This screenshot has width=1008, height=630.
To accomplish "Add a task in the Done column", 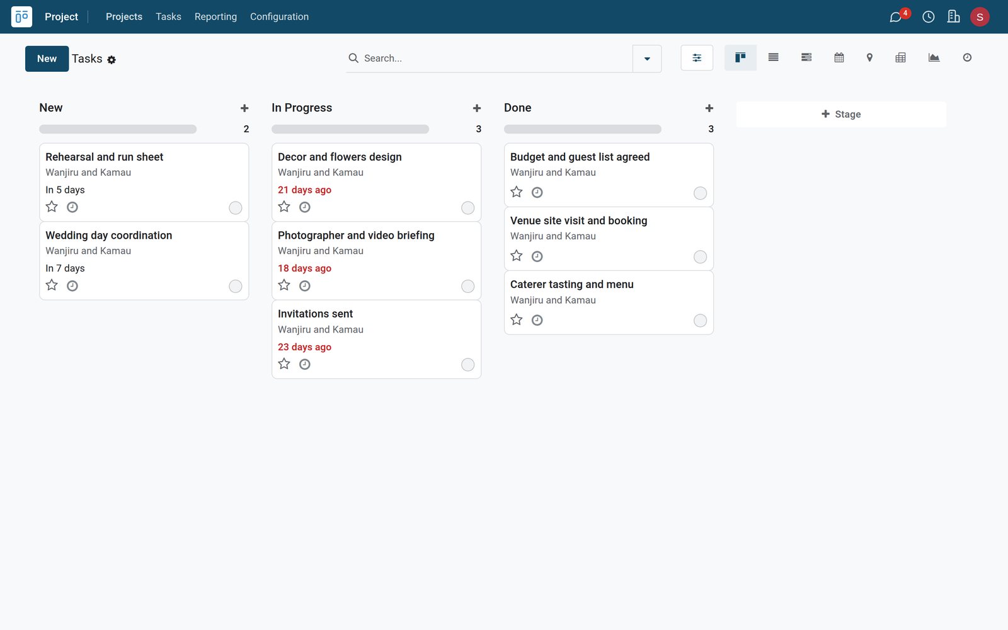I will (709, 108).
